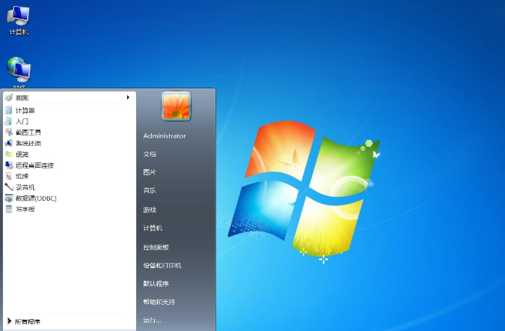Select the 计算机 desktop icon
The height and width of the screenshot is (331, 505).
[x=19, y=21]
